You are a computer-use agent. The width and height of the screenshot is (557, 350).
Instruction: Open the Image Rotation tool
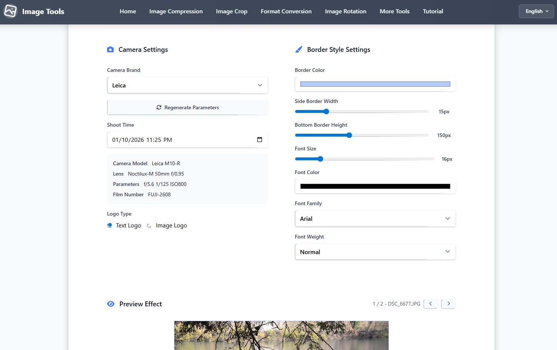[346, 11]
